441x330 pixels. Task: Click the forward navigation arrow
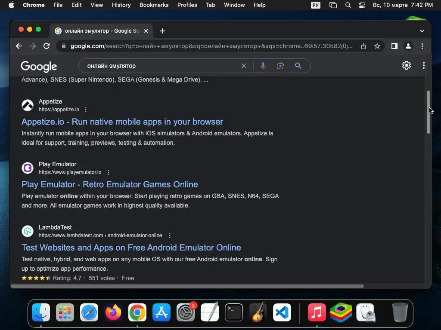[x=33, y=46]
